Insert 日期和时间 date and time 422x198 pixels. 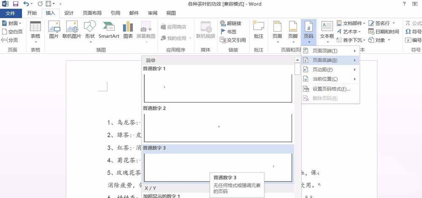pos(384,32)
